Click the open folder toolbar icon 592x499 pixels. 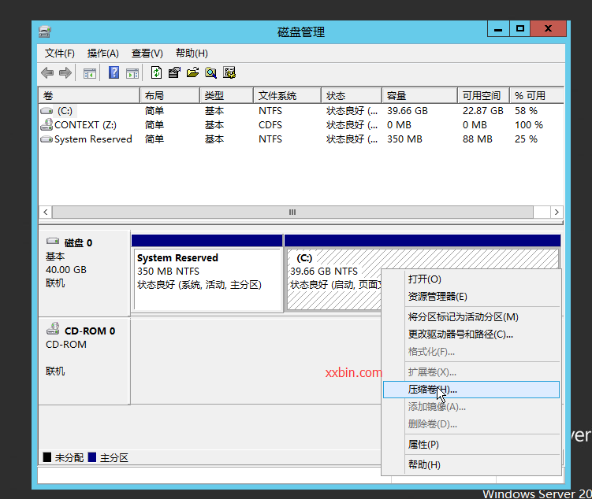pyautogui.click(x=192, y=72)
